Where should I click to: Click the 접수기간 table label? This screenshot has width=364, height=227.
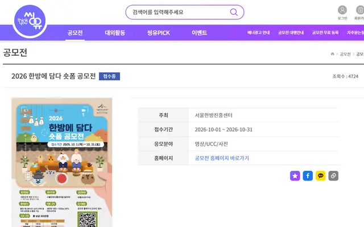[163, 129]
